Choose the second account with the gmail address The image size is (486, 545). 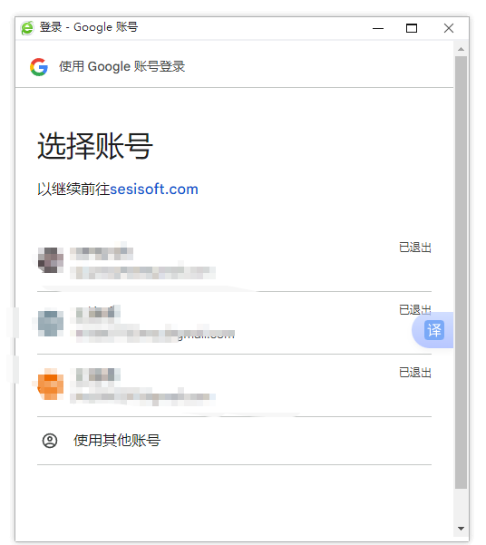pyautogui.click(x=234, y=323)
